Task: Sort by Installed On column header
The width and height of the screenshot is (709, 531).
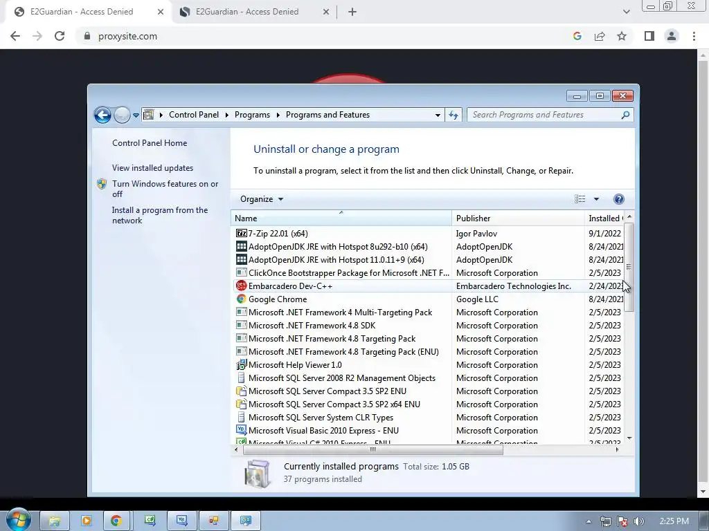Action: pyautogui.click(x=604, y=218)
